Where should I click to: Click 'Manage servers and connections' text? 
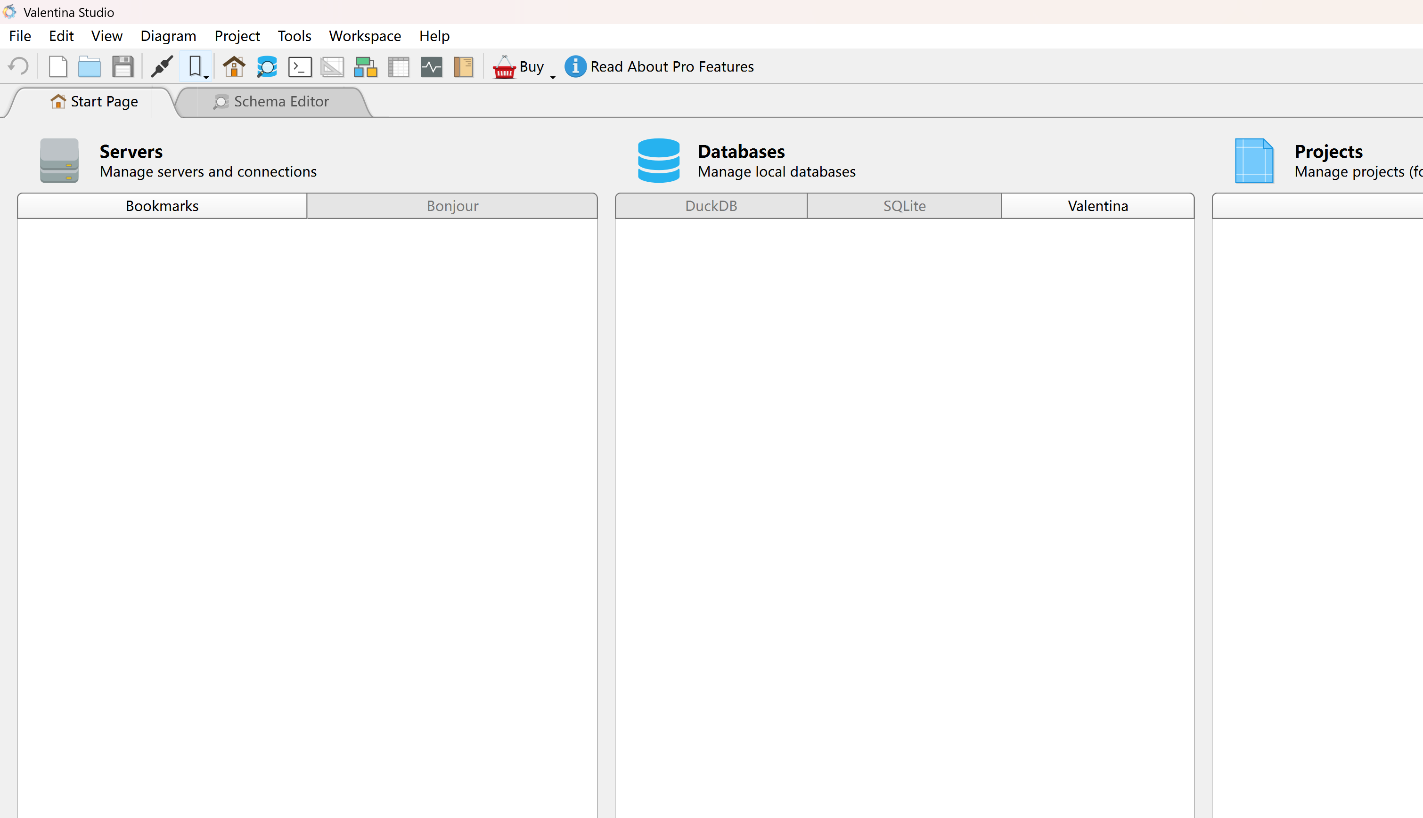click(x=208, y=172)
